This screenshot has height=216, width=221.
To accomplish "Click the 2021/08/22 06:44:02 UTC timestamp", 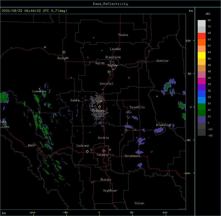I will 25,11.
